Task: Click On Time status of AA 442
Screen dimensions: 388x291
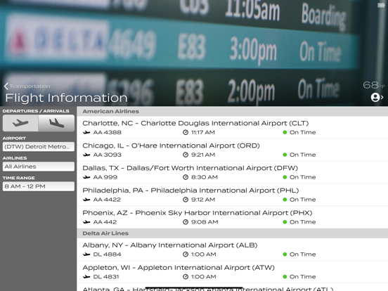Action: coord(303,222)
